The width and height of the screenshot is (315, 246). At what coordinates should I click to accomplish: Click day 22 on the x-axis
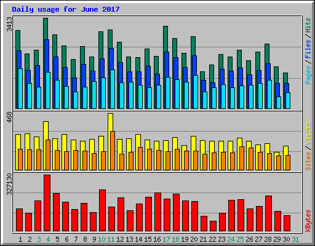(212, 239)
